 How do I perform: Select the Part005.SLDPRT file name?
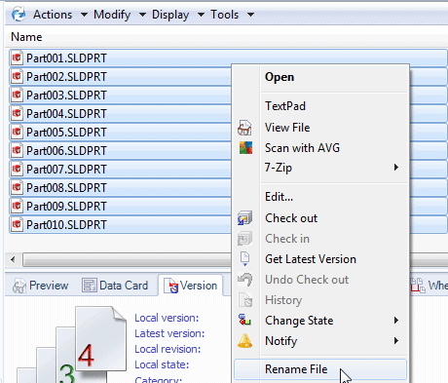66,133
